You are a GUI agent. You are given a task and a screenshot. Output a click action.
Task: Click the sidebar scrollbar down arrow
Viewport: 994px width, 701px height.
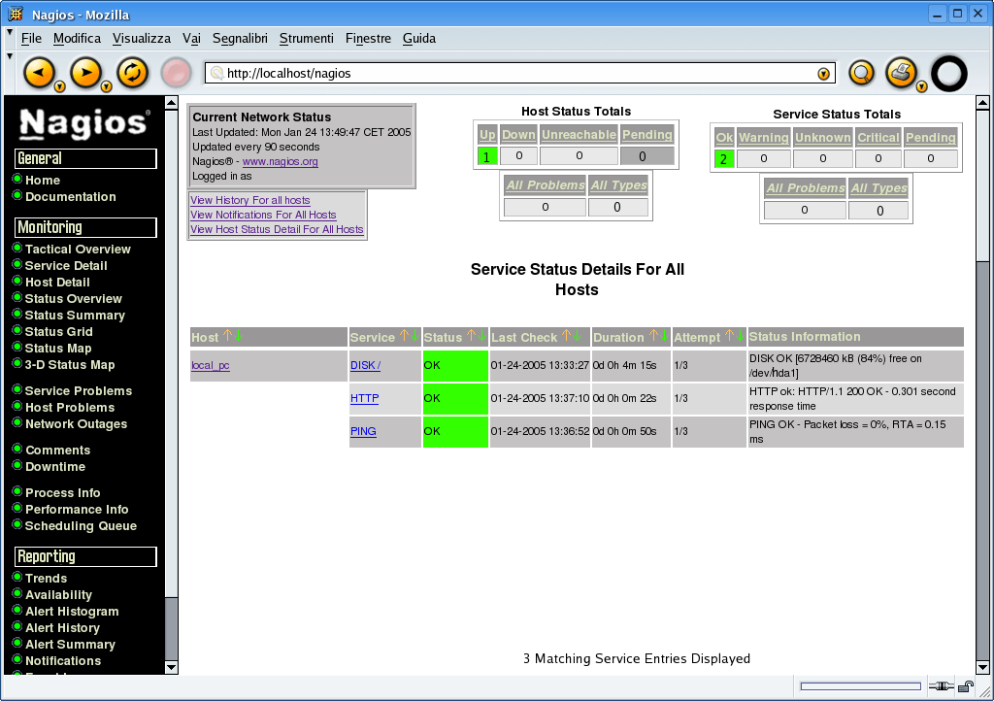point(171,667)
